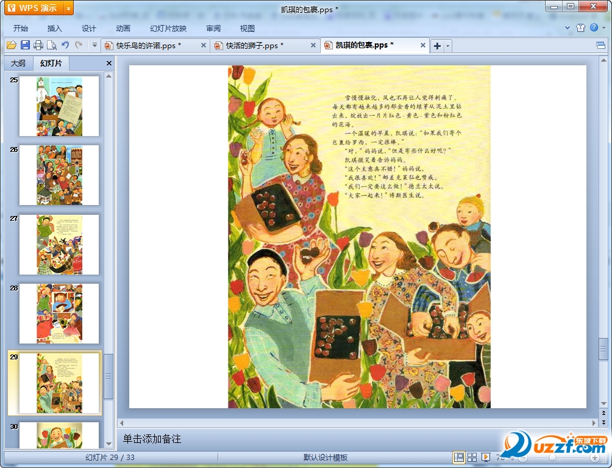Screen dimensions: 612x468
Task: Open the 开始 ribbon tab
Action: 20,29
